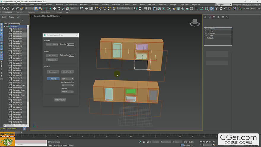Open the handle Type 2 dropdown
261x147 pixels.
coord(67,79)
